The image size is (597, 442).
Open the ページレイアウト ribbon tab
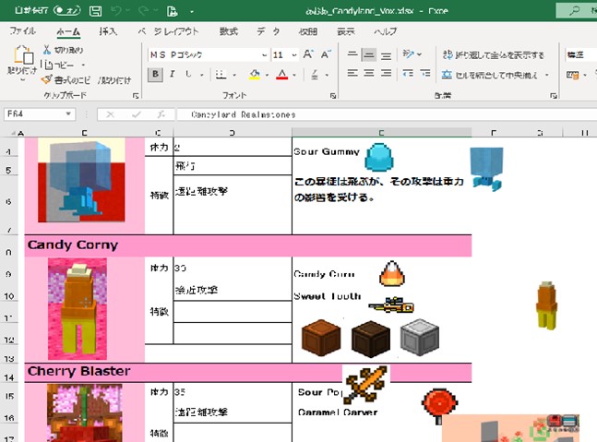tap(168, 31)
